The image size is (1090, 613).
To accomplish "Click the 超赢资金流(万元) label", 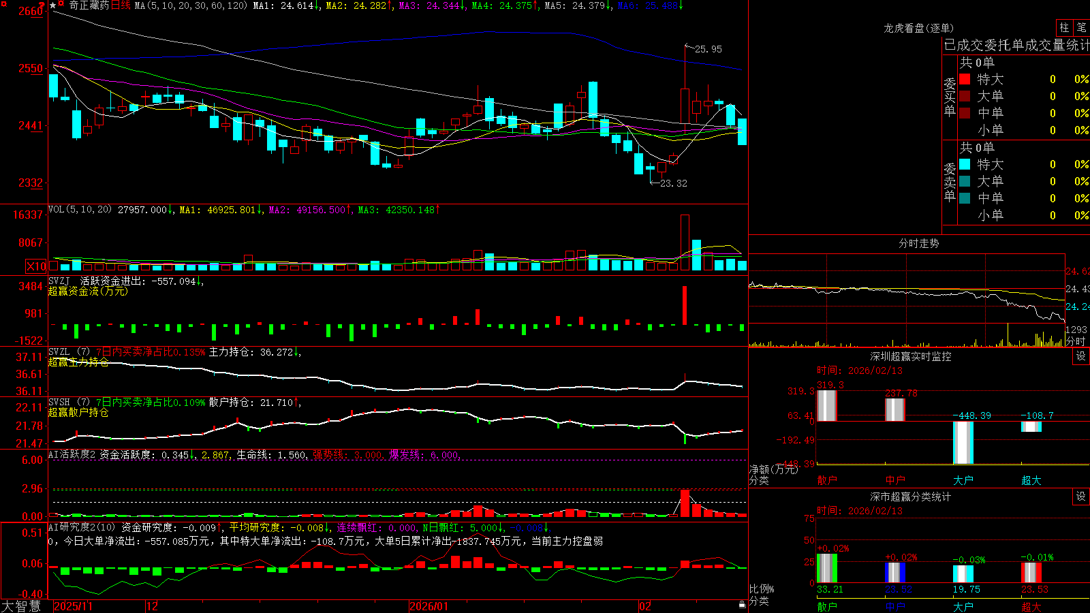I will tap(88, 291).
